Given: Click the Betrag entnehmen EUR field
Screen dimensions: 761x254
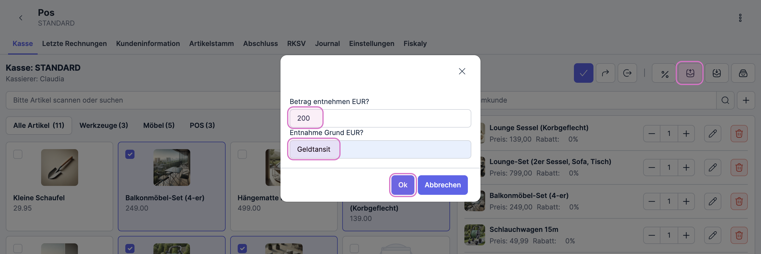Looking at the screenshot, I should pyautogui.click(x=380, y=118).
